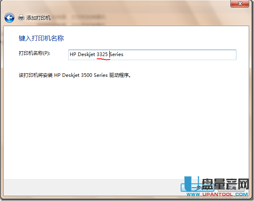
Task: Click the word "Deskjet" in name field
Action: [x=86, y=54]
